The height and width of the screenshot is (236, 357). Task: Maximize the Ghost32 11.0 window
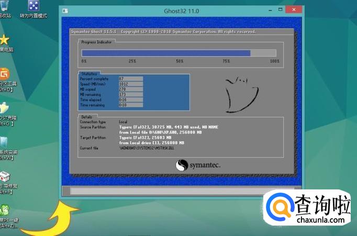280,9
